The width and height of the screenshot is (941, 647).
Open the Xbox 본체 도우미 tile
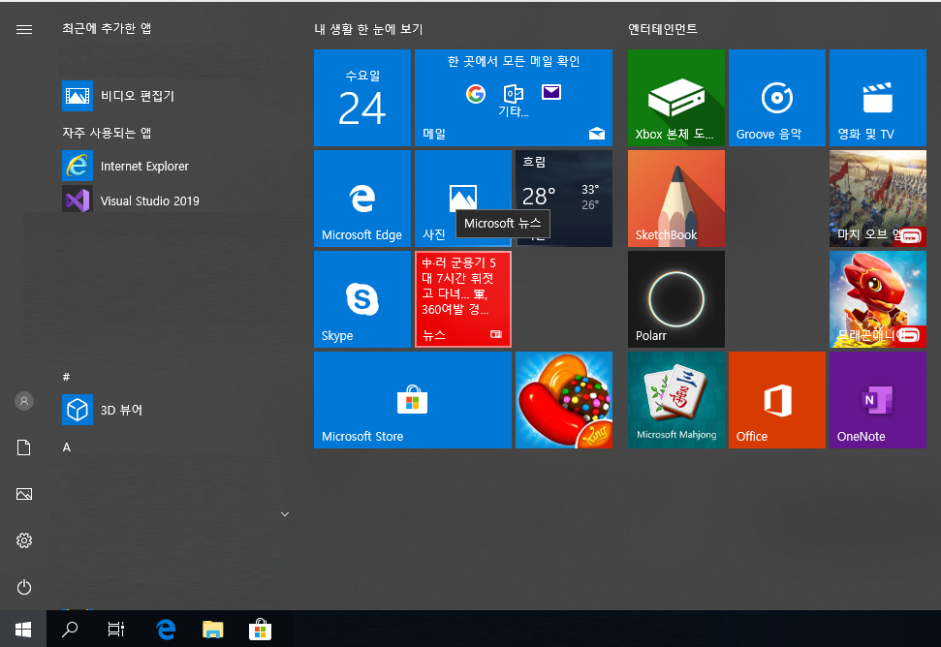pos(676,98)
